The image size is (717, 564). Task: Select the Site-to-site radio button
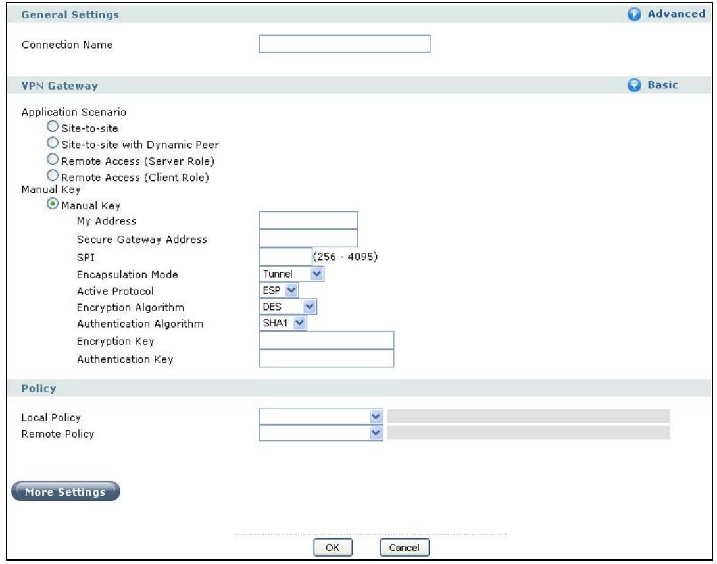[x=53, y=126]
